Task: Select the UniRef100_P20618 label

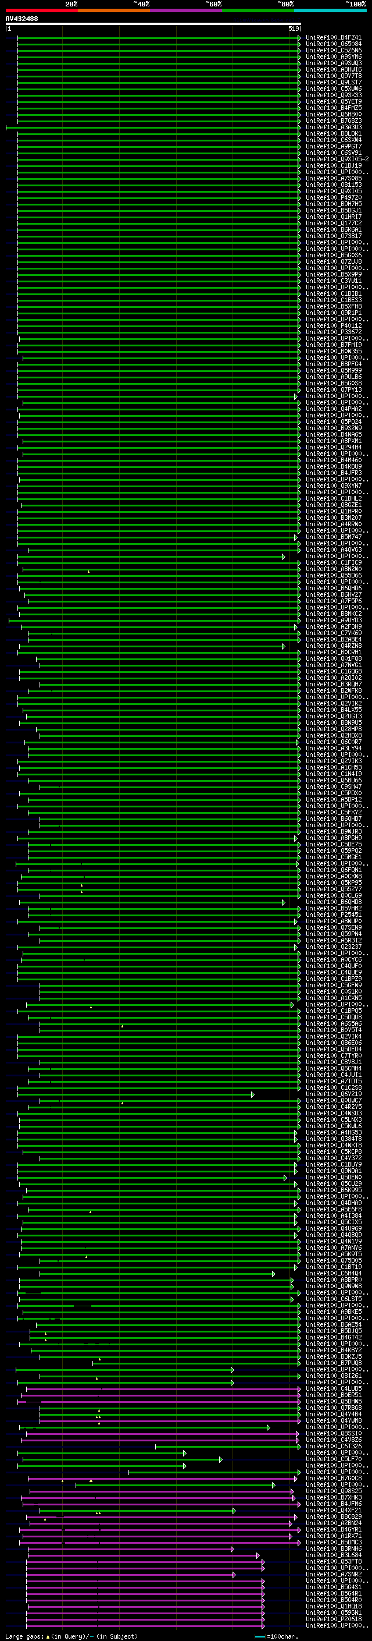Action: 333,1619
